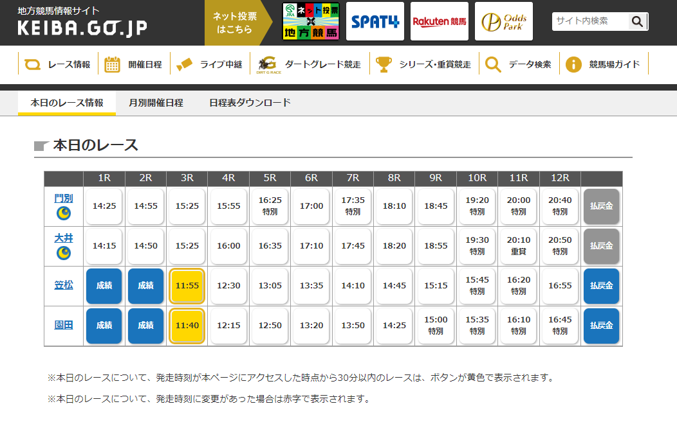677x422 pixels.
Task: Click the magnifying glass search icon
Action: click(x=637, y=21)
